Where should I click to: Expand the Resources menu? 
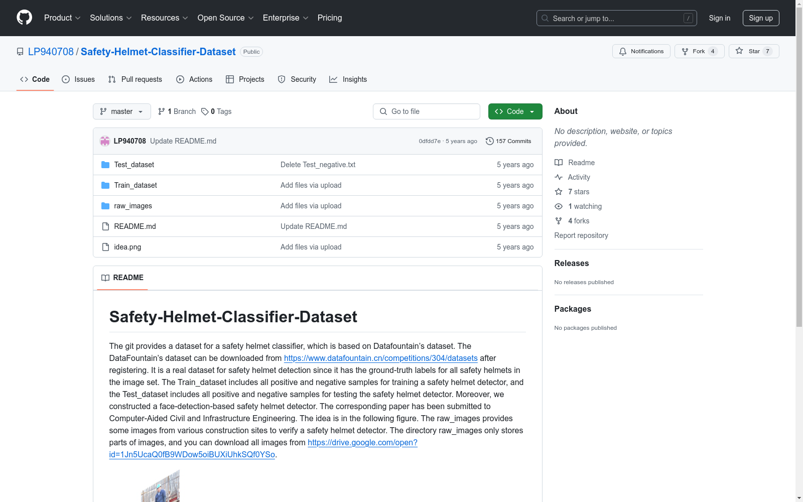pos(165,18)
